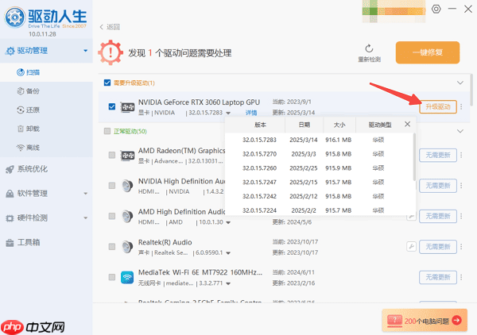477x335 pixels.
Task: Open more options dots for AMD HD Audio
Action: [x=461, y=216]
